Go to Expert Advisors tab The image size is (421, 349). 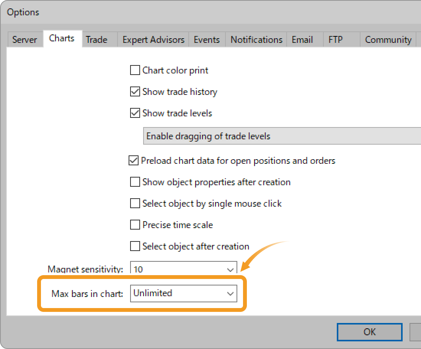(153, 40)
